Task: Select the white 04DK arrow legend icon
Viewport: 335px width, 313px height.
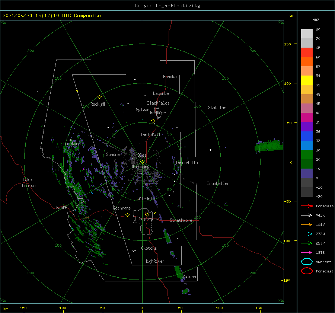Action: [307, 215]
